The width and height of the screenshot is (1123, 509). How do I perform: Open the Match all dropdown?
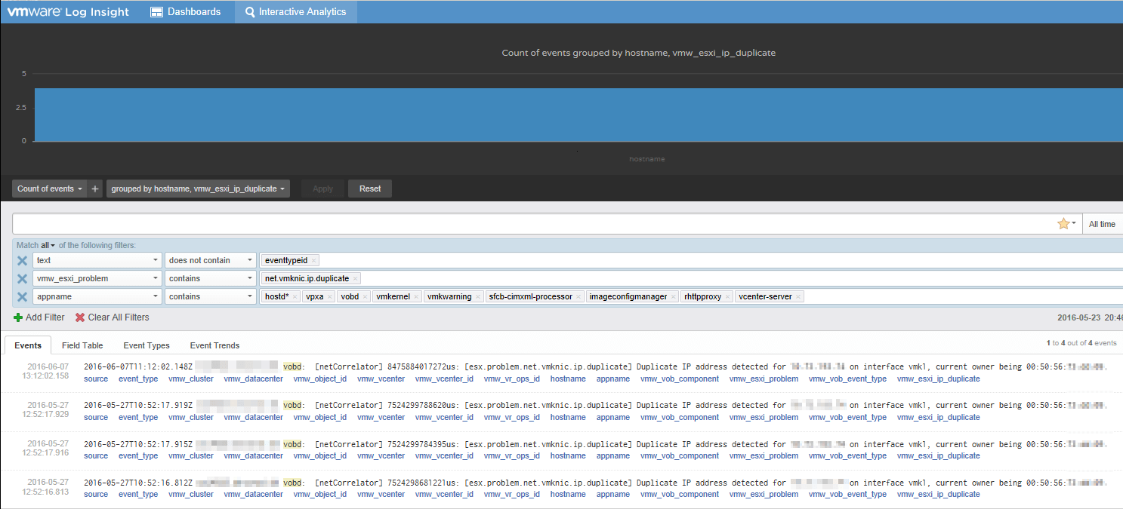pyautogui.click(x=48, y=245)
